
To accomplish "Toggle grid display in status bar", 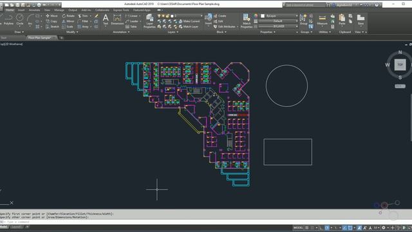I will [307, 227].
